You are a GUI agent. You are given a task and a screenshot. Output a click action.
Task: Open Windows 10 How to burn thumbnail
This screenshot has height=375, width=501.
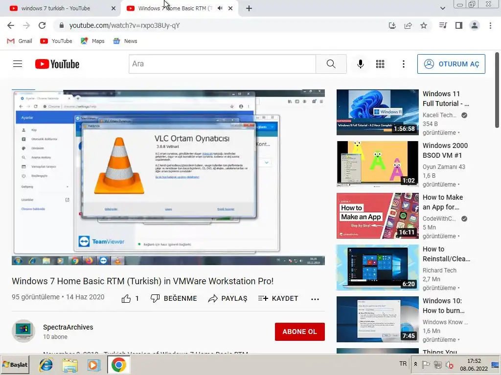coord(377,319)
